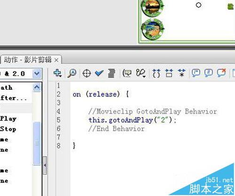Open the ActionScript version dropdown showing 2.0
This screenshot has height=196, width=235.
click(37, 73)
